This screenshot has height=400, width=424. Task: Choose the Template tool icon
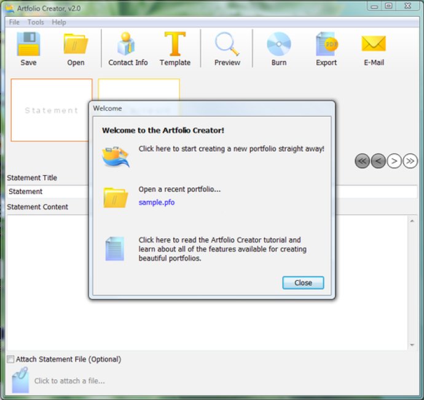coord(175,44)
